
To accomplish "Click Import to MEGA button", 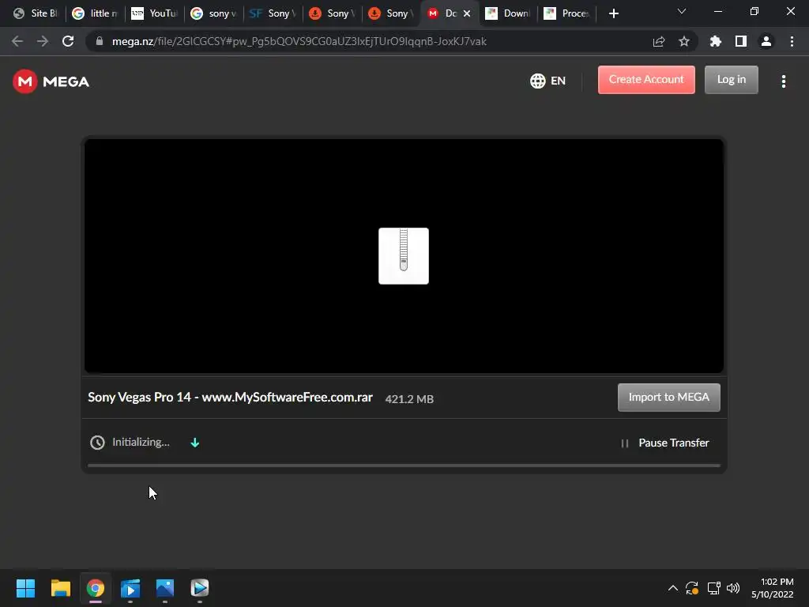I will 668,397.
